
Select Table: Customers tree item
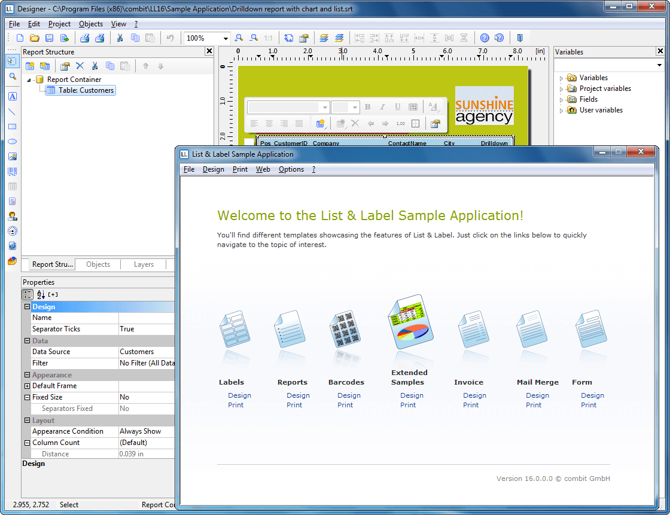[80, 90]
